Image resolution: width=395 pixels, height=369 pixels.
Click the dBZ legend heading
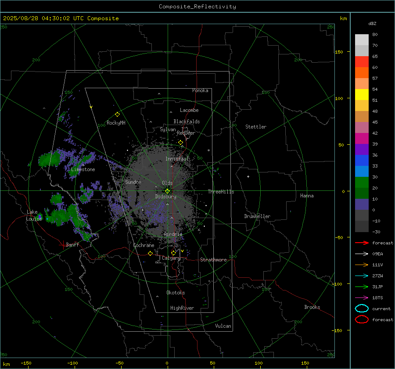(372, 23)
